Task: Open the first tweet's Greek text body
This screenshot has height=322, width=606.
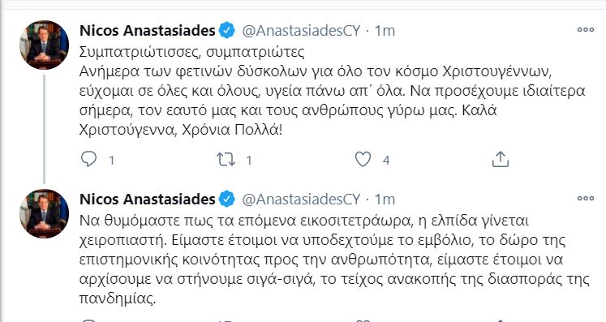Action: click(x=333, y=91)
